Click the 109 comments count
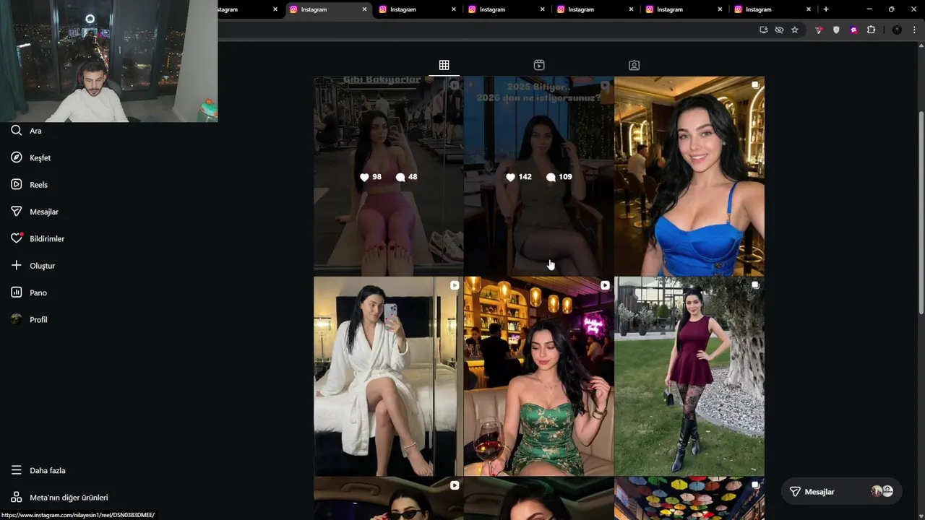This screenshot has width=925, height=520. 559,177
